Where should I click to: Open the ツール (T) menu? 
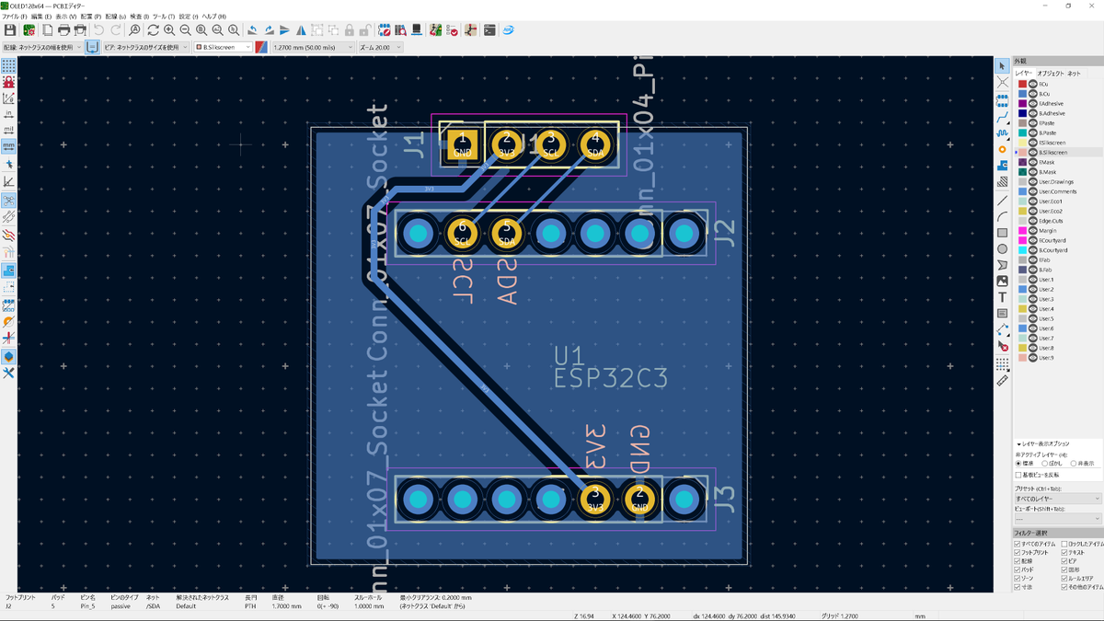click(164, 17)
